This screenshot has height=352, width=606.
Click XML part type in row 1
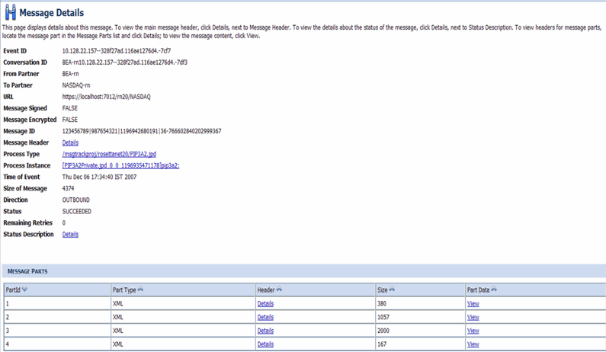tap(118, 304)
